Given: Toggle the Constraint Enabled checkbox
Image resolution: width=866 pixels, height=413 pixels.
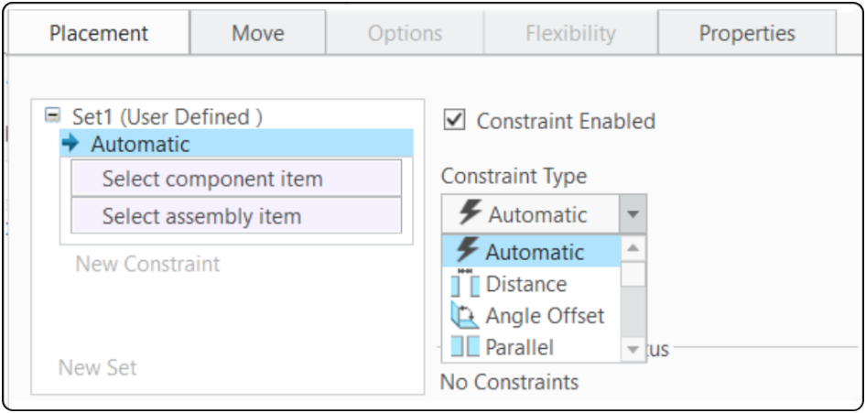Looking at the screenshot, I should pos(454,120).
